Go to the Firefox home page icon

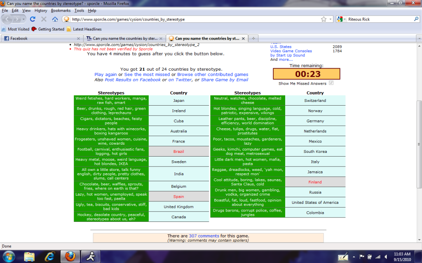point(55,19)
